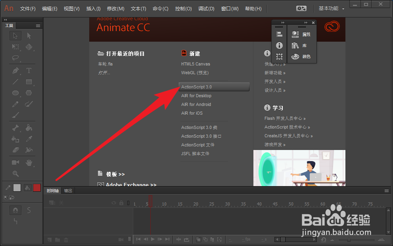Image resolution: width=393 pixels, height=246 pixels.
Task: Switch to the 时间轴 tab
Action: [53, 191]
